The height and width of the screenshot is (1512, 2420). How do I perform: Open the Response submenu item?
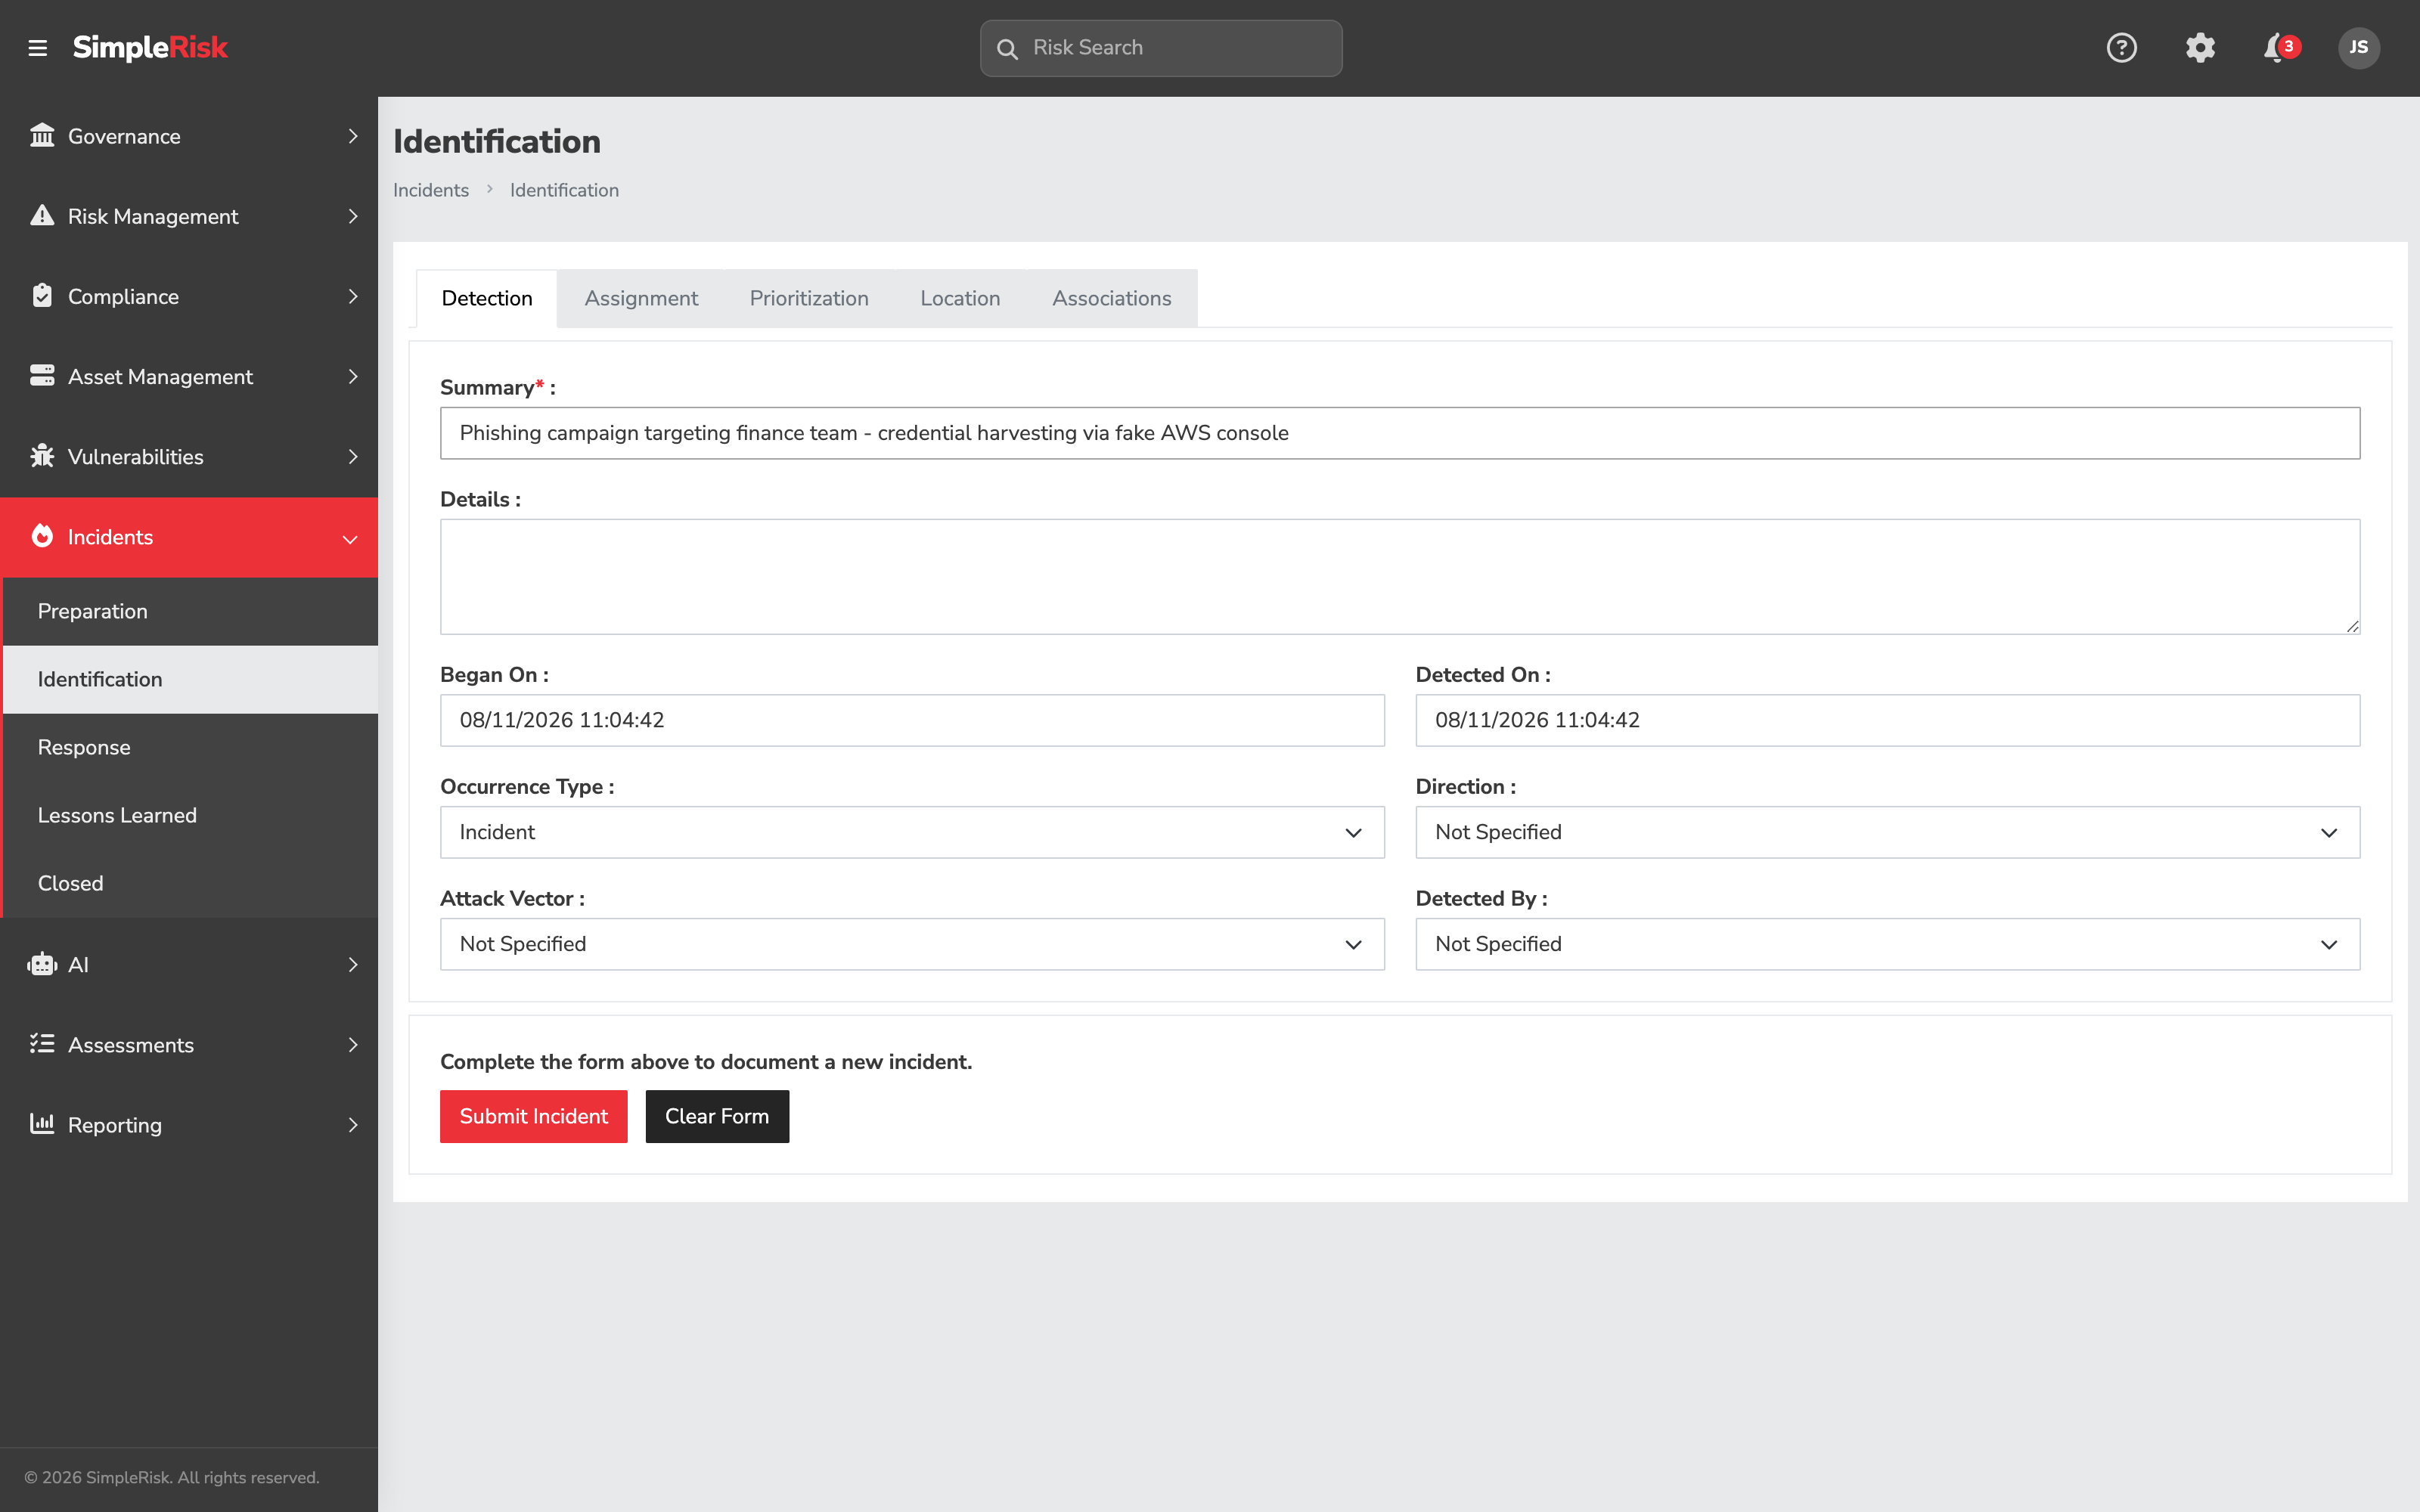pyautogui.click(x=190, y=747)
